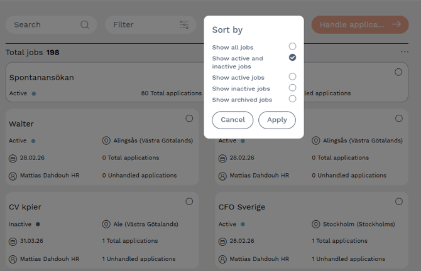Click 'Inactive' status text on CV kpier
421x271 pixels.
(x=20, y=224)
